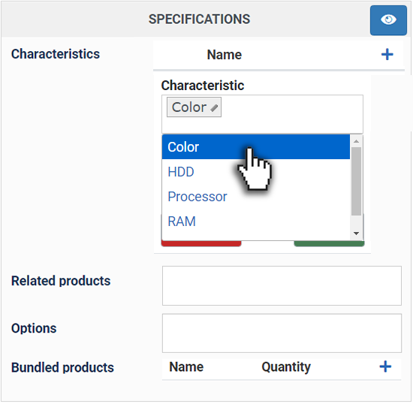This screenshot has width=413, height=404.
Task: Click into the Options field
Action: point(282,333)
